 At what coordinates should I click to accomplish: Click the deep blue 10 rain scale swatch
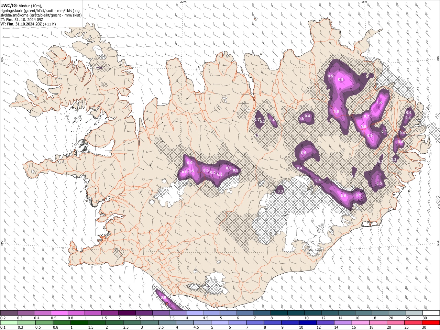coord(308,322)
